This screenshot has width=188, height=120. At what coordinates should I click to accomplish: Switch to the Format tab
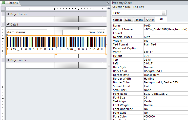[117, 20]
